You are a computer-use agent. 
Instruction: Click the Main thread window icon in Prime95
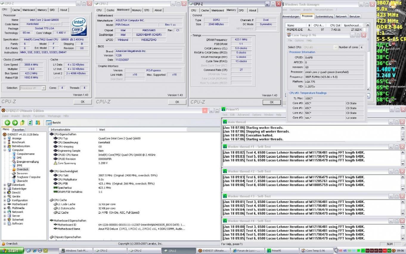[x=225, y=122]
